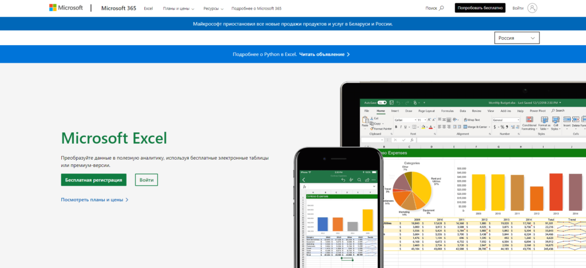Switch to the Formulas ribbon tab

[448, 111]
